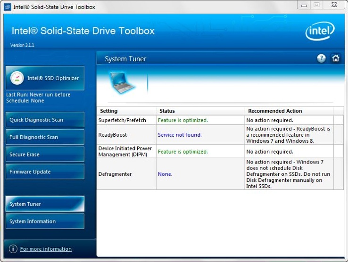Open the Secure Erase section

coord(45,155)
